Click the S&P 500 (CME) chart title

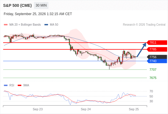[17, 5]
